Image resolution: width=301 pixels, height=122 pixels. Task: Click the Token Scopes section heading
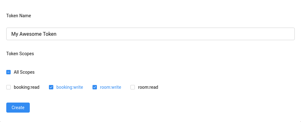click(20, 54)
